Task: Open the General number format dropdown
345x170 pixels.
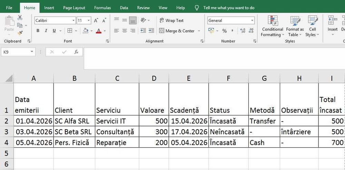Action: coord(252,20)
